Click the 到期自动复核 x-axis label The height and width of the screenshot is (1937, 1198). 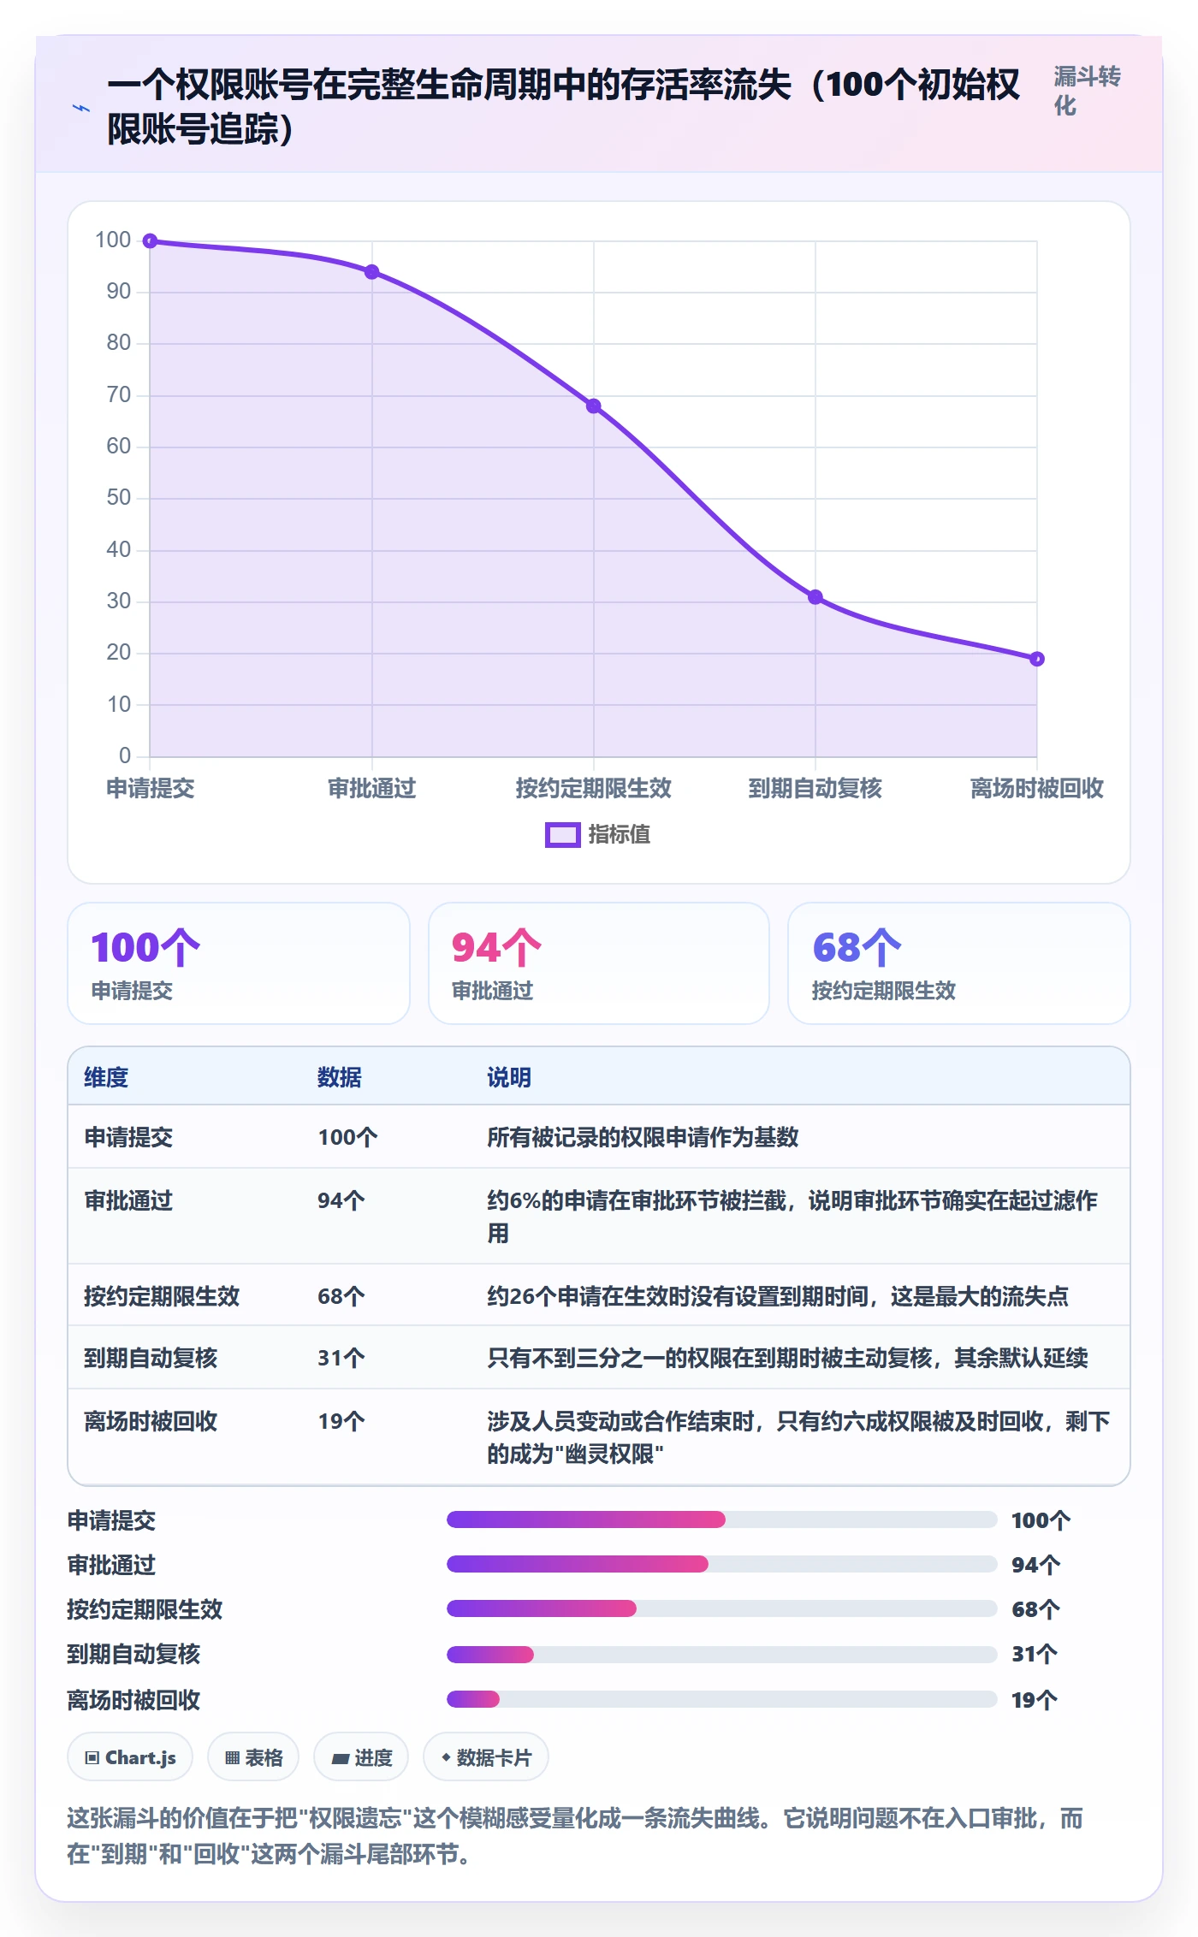(x=815, y=788)
